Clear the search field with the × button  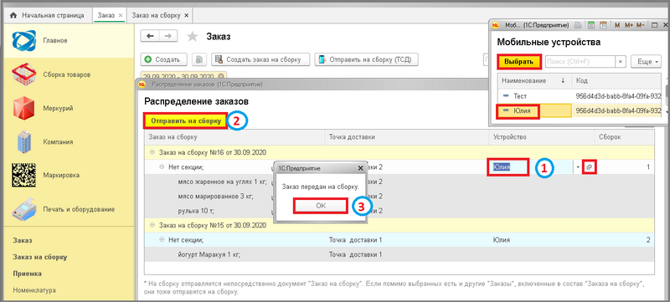621,61
